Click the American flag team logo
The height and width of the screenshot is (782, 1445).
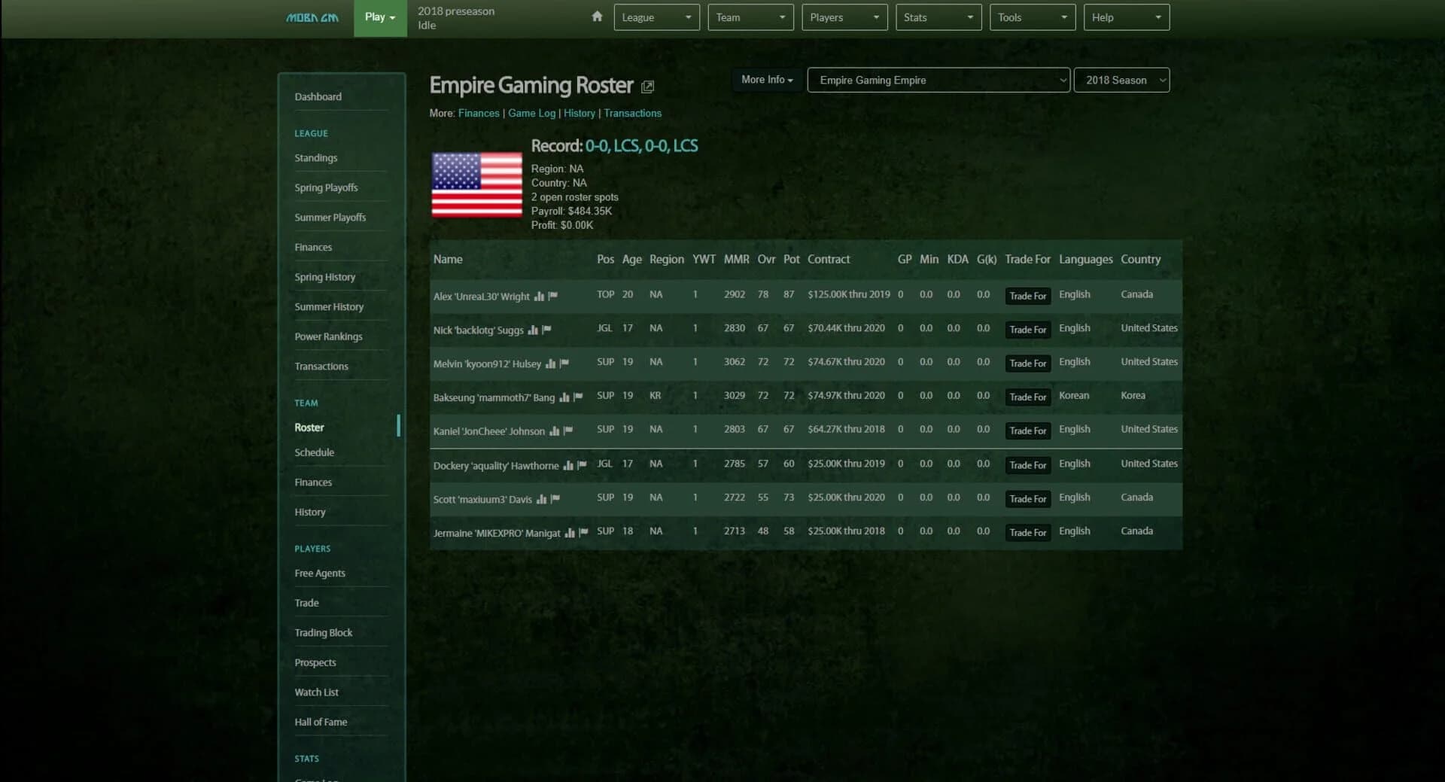(x=476, y=185)
